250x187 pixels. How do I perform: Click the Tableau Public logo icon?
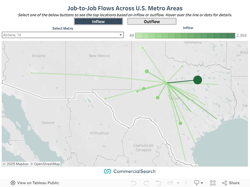click(13, 183)
